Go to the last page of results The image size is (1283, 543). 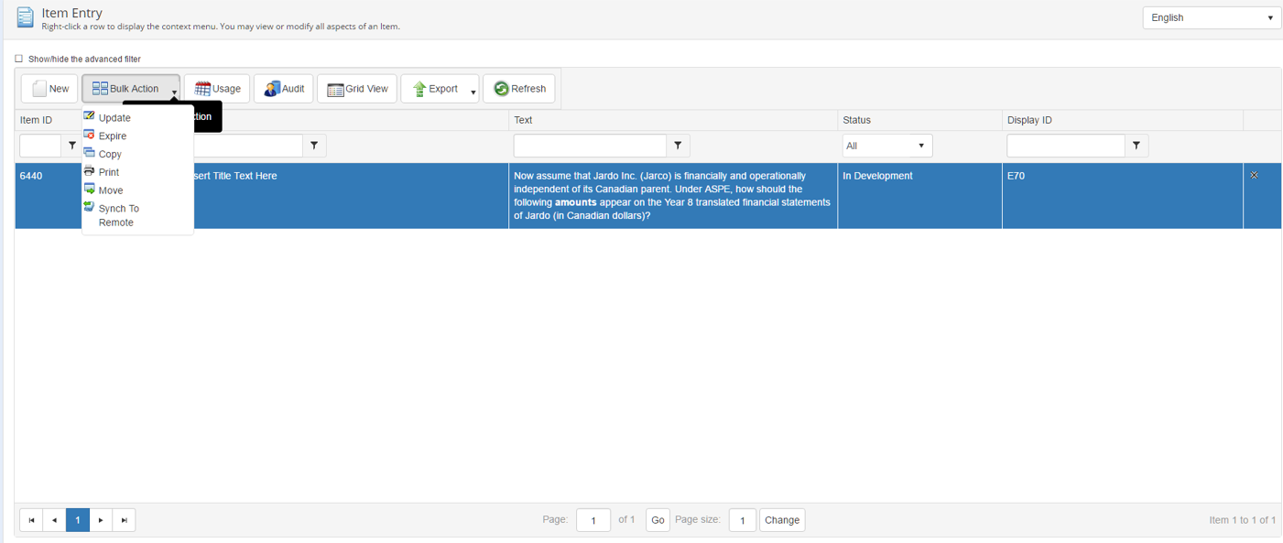pyautogui.click(x=124, y=520)
